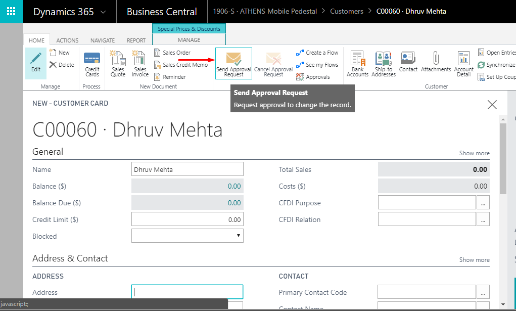Open customer Attachments
The width and height of the screenshot is (516, 311).
436,62
